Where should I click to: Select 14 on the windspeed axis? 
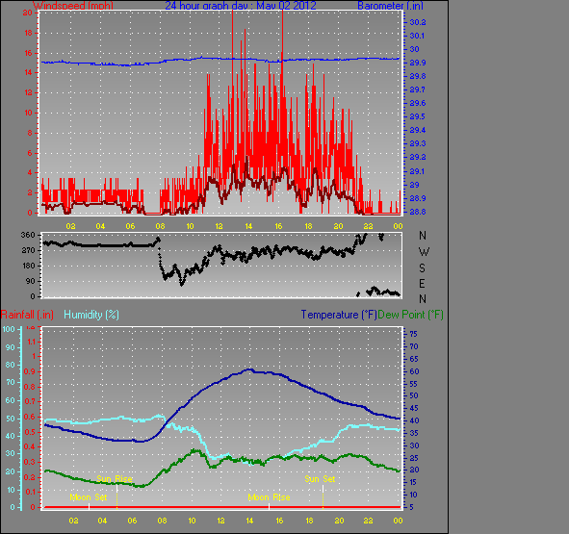[28, 72]
